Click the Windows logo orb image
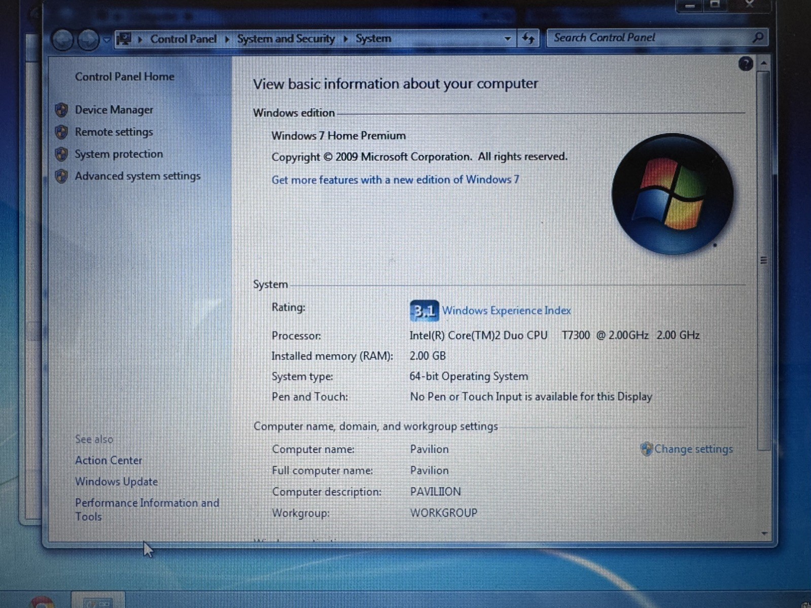 coord(673,194)
